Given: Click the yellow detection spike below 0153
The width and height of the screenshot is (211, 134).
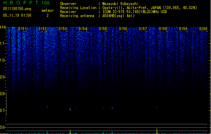Looking at the screenshot, I should 70,132.
